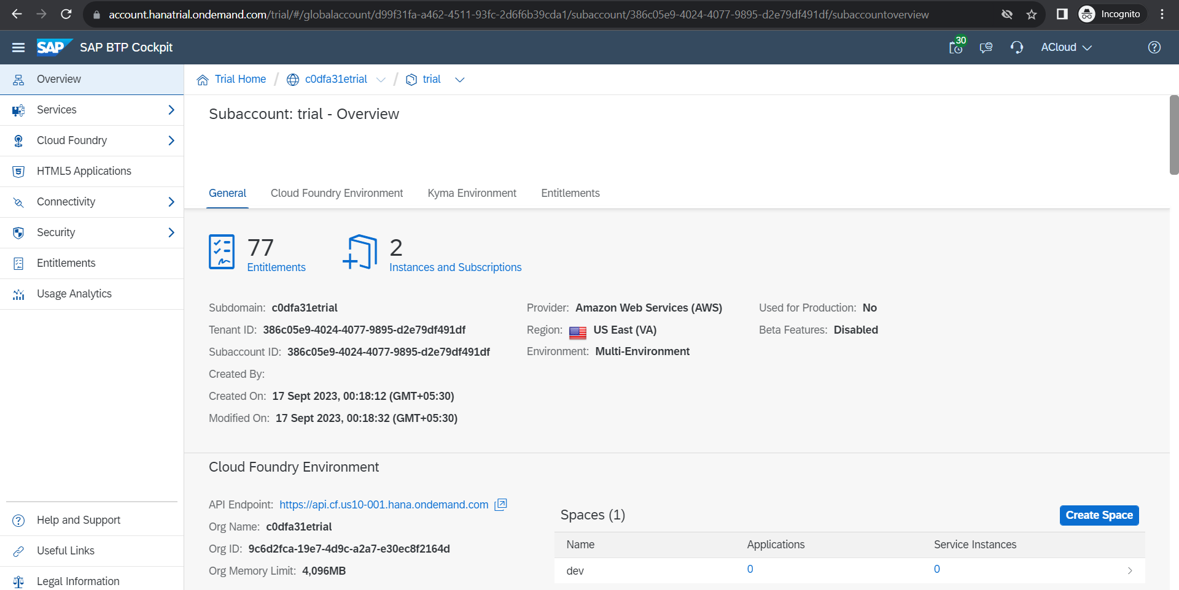Click the page vertical scrollbar
The height and width of the screenshot is (590, 1179).
[1173, 135]
